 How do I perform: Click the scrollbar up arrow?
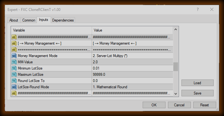[176, 29]
